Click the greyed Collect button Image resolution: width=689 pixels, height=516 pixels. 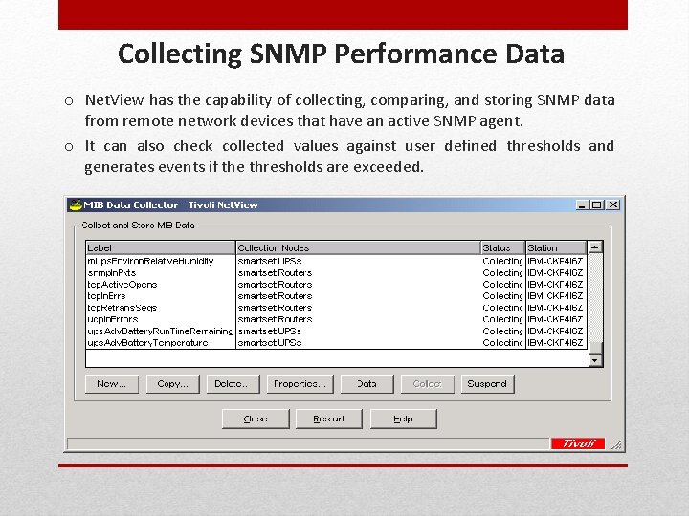tap(427, 384)
